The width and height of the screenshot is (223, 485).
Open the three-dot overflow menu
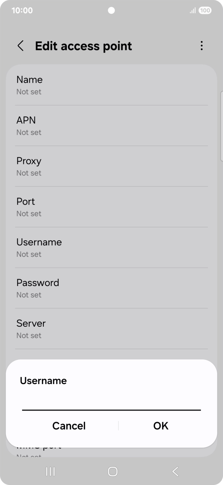pyautogui.click(x=201, y=46)
